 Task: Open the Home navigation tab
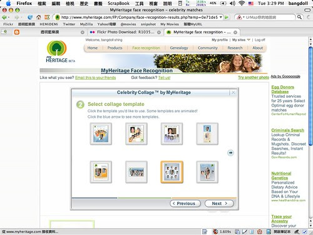[93, 48]
